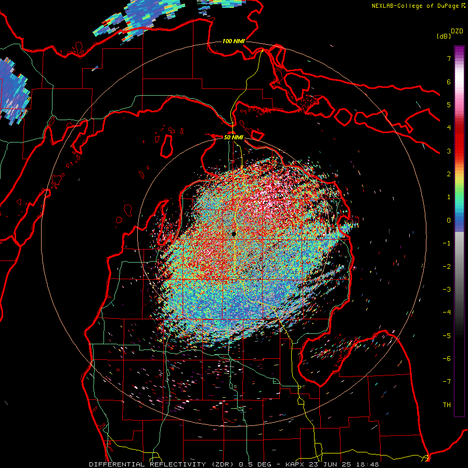Click the scale label -2
Image resolution: width=468 pixels, height=468 pixels.
pyautogui.click(x=447, y=267)
